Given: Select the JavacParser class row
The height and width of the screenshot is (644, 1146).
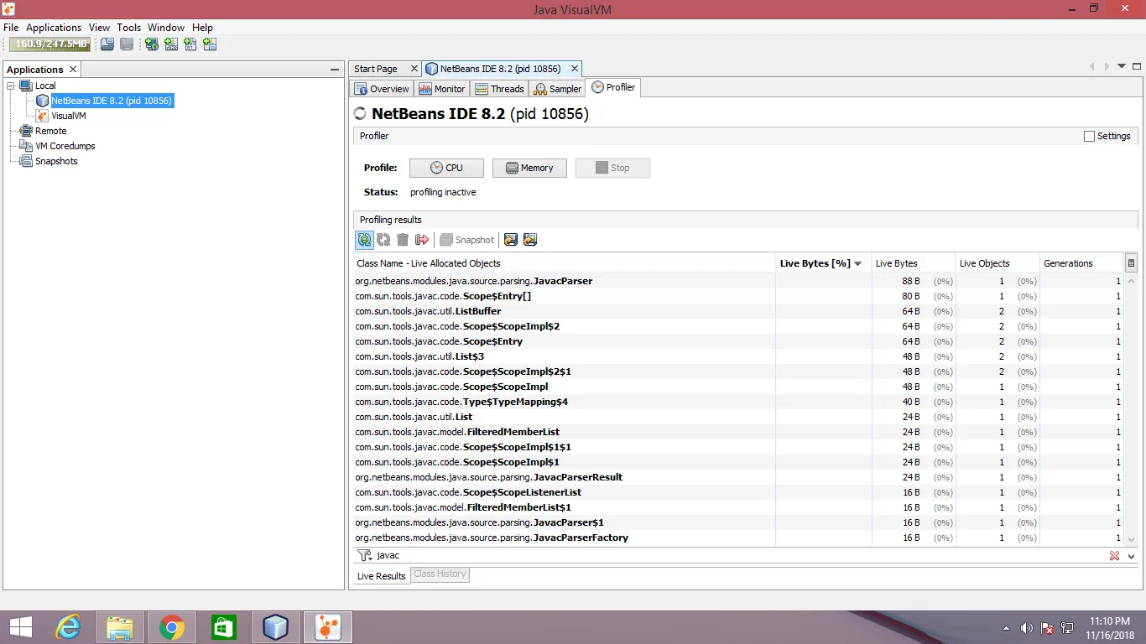Looking at the screenshot, I should pos(738,281).
